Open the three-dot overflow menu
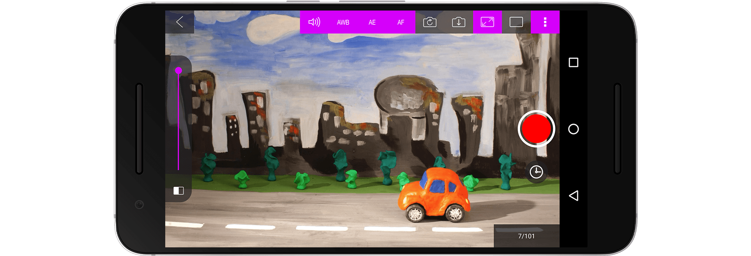This screenshot has height=256, width=751. (x=545, y=22)
